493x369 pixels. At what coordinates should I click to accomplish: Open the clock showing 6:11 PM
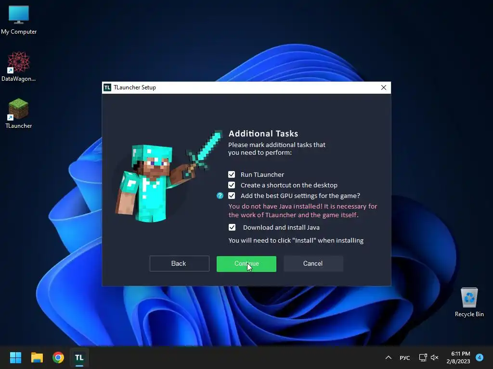point(458,357)
